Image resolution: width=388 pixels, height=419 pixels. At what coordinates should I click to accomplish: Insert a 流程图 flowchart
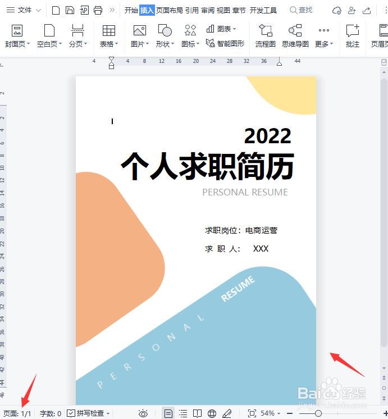coord(266,36)
